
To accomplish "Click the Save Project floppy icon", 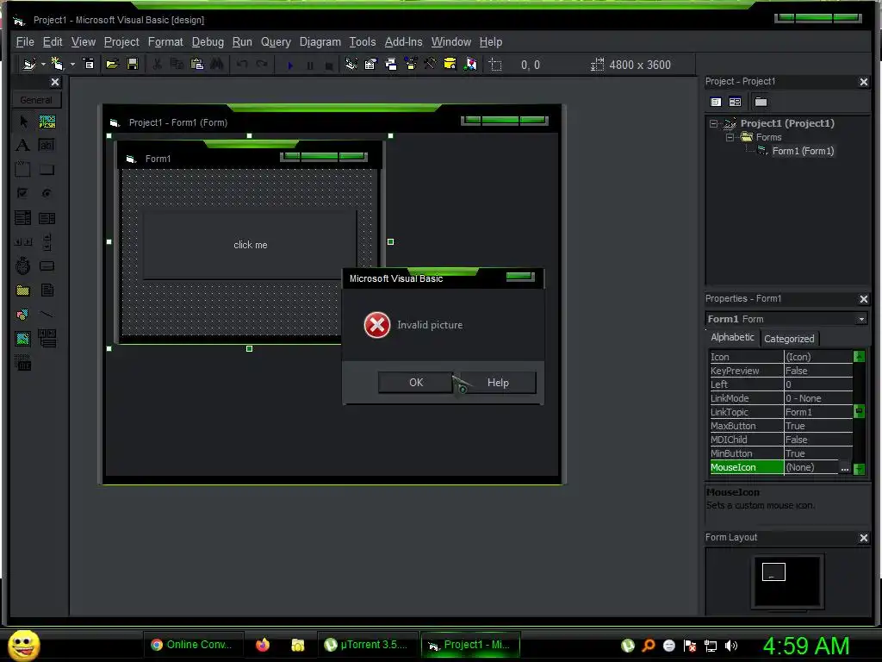I will click(133, 64).
